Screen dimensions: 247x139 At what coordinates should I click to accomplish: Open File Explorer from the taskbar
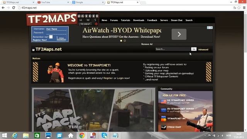pyautogui.click(x=26, y=136)
